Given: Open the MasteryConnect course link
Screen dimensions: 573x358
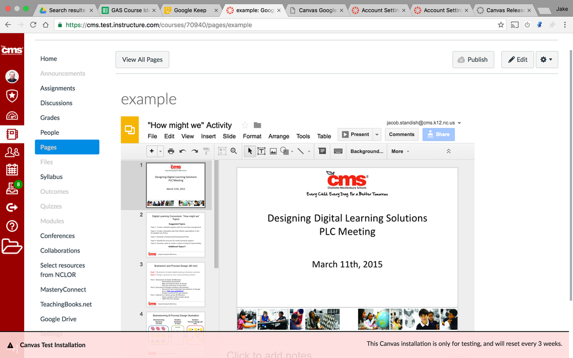Looking at the screenshot, I should click(x=63, y=289).
